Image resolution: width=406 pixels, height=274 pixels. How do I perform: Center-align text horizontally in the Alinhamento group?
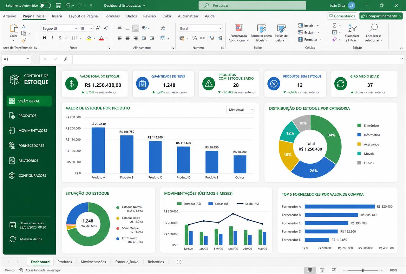pyautogui.click(x=128, y=38)
